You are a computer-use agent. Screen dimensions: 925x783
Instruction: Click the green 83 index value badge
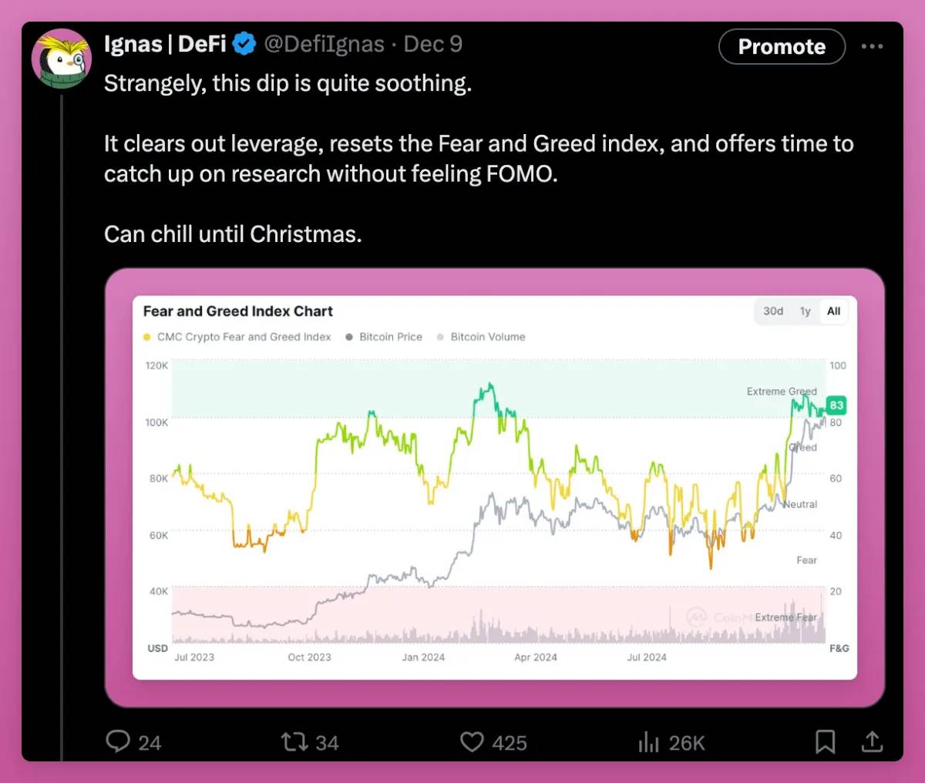tap(836, 405)
